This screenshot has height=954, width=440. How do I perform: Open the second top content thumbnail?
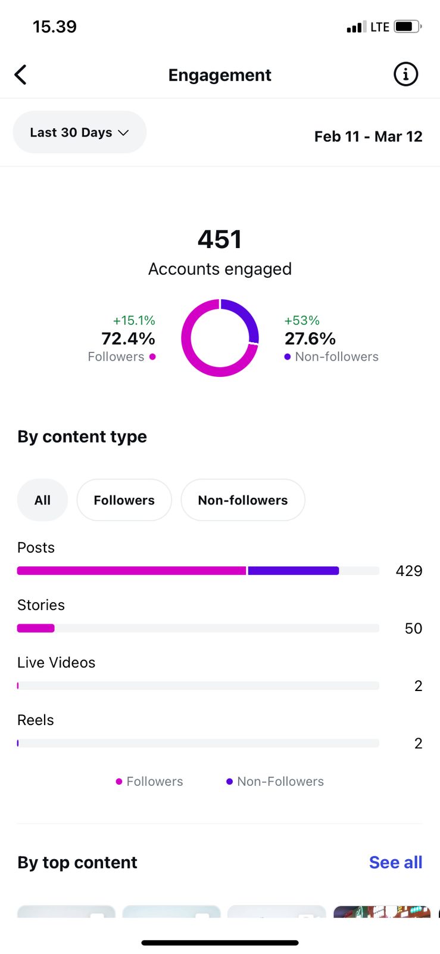pos(171,912)
